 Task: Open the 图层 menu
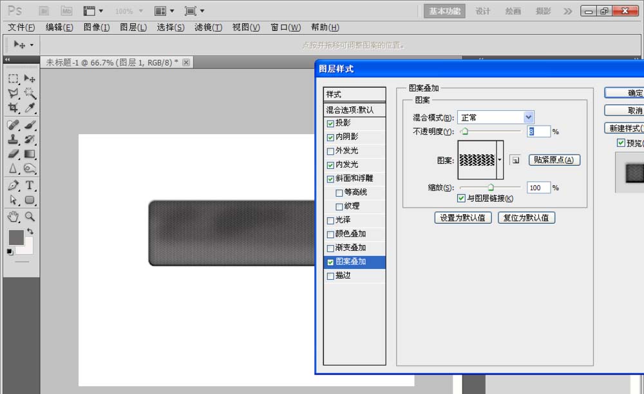pos(133,27)
